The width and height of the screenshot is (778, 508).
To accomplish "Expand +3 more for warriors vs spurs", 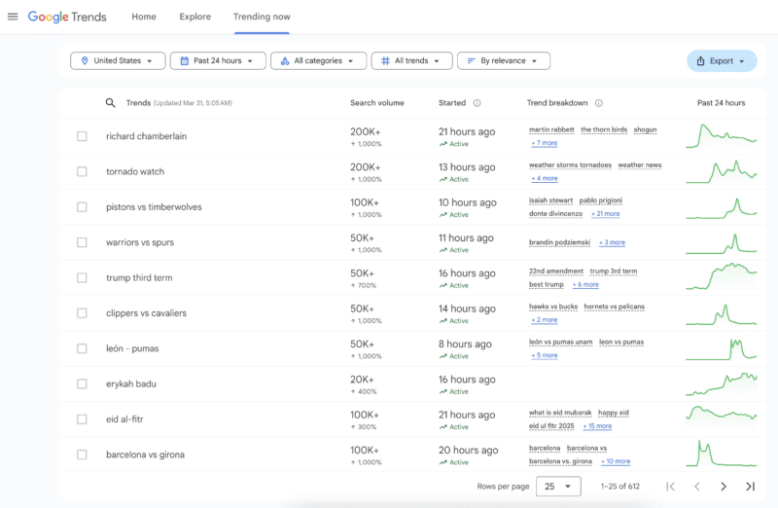I will (612, 242).
